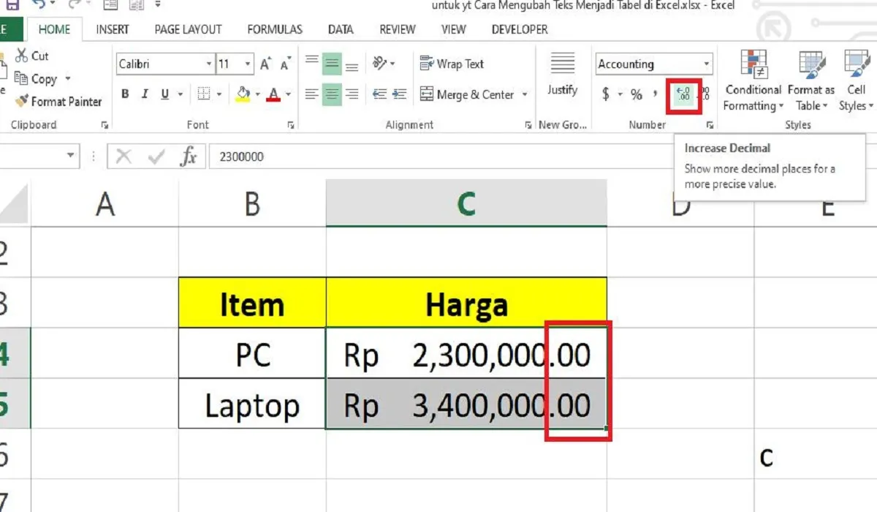Open the DEVELOPER ribbon tab
Image resolution: width=877 pixels, height=512 pixels.
tap(519, 29)
